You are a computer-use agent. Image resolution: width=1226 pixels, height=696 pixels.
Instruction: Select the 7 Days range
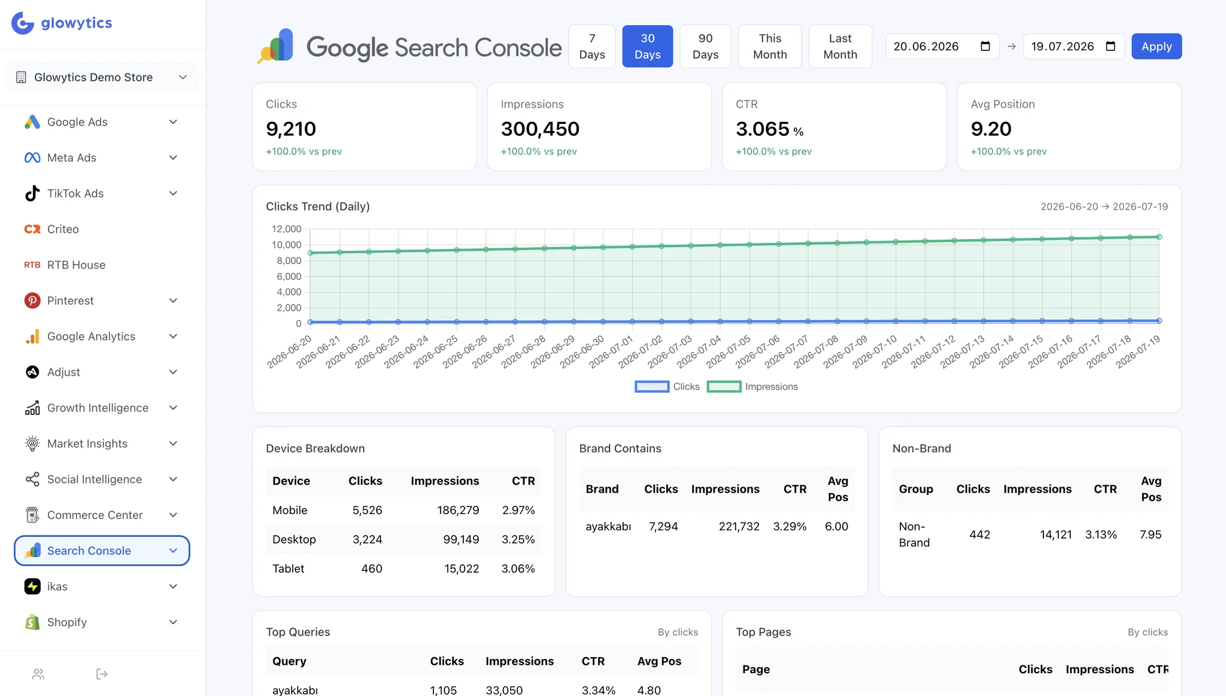[592, 46]
